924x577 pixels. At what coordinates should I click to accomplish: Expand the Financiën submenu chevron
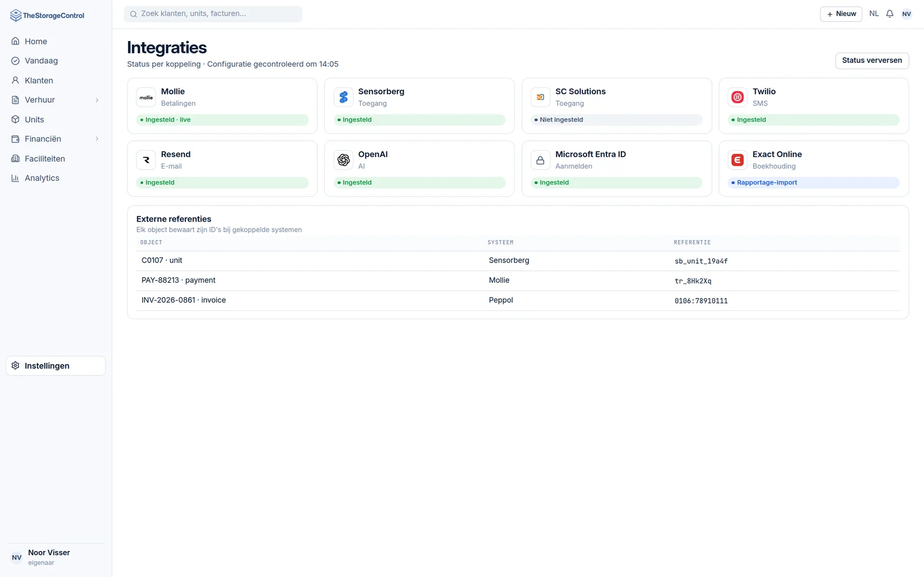(97, 139)
